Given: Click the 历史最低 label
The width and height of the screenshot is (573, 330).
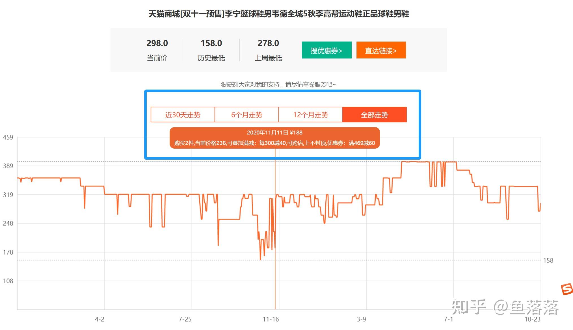Looking at the screenshot, I should click(211, 58).
